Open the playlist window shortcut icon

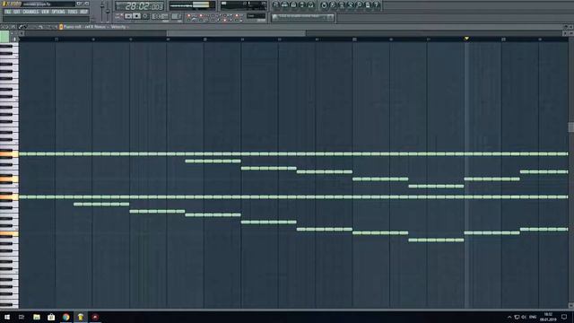tap(275, 4)
